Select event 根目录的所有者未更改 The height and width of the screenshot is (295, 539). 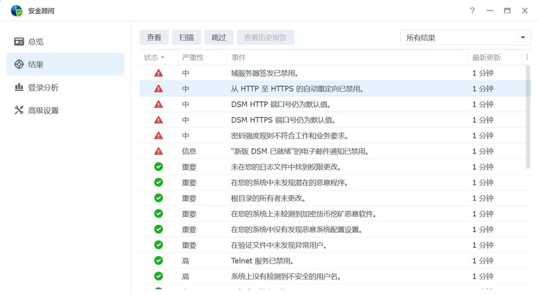pyautogui.click(x=268, y=198)
